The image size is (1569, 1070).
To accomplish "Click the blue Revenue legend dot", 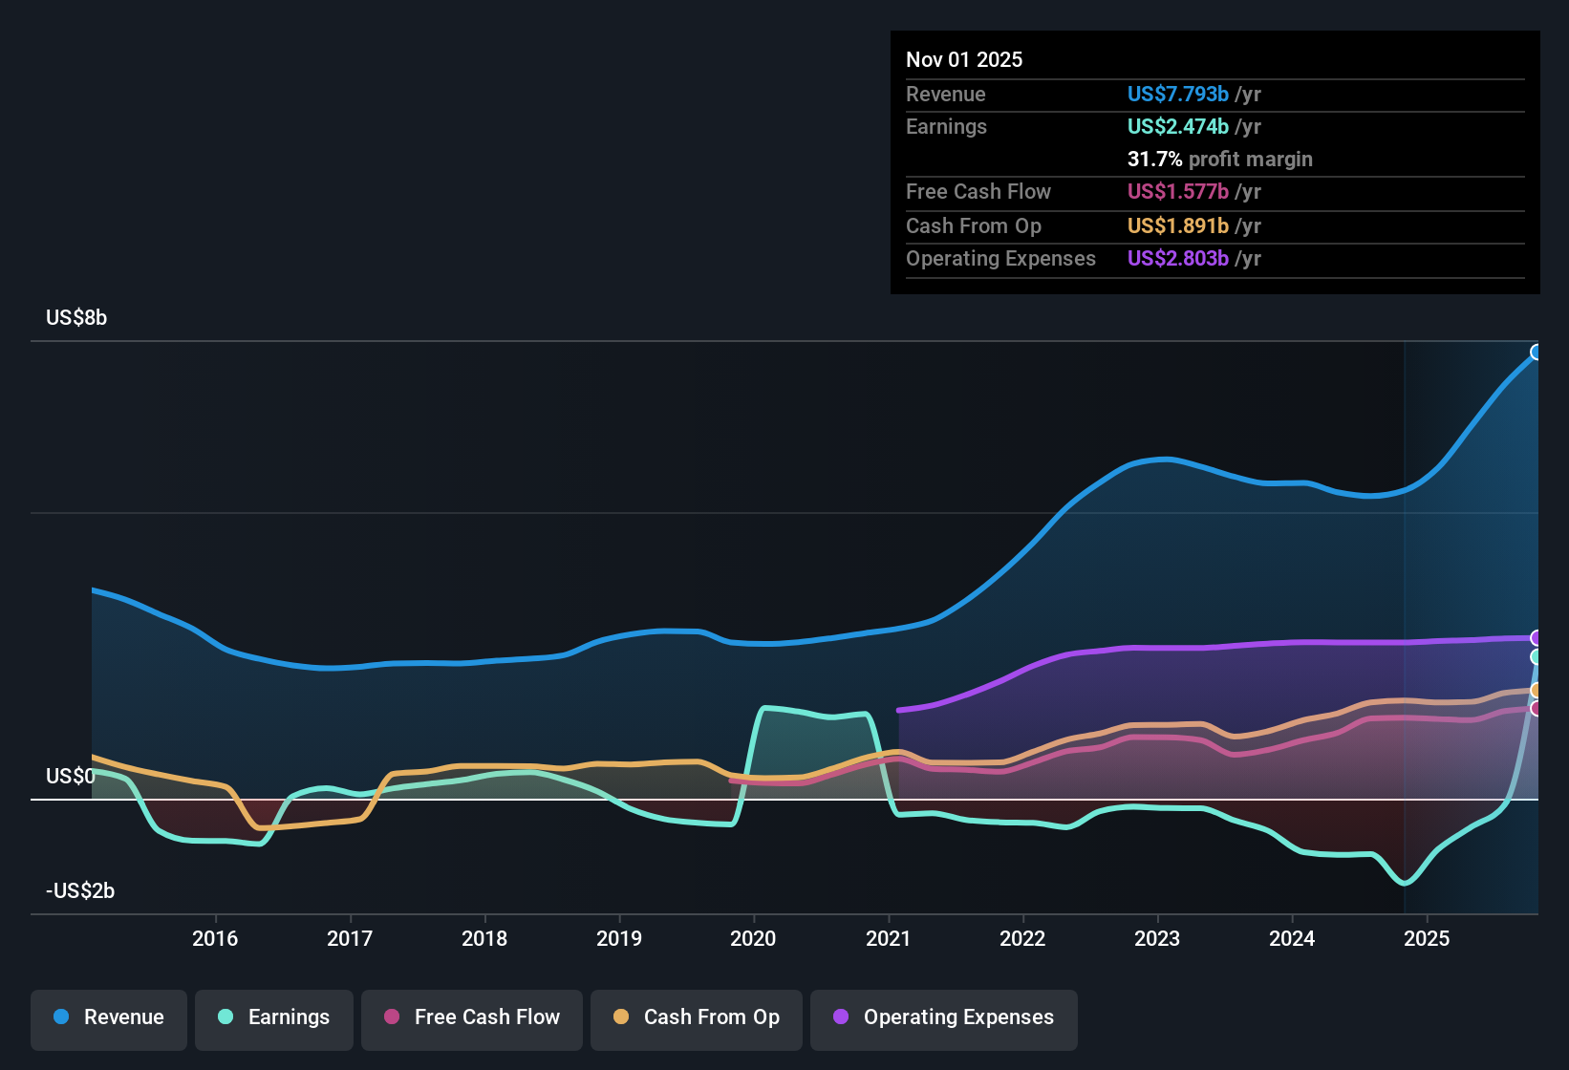I will [60, 1017].
